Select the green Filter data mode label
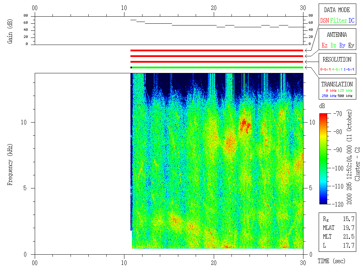This screenshot has width=363, height=272. [x=339, y=21]
